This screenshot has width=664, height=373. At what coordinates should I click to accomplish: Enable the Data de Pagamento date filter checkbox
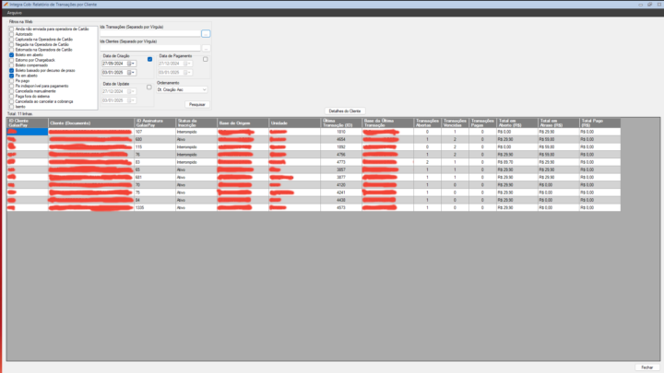[206, 59]
